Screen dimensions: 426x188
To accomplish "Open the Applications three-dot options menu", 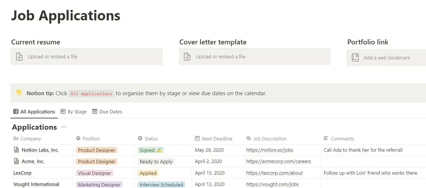I will pos(64,127).
